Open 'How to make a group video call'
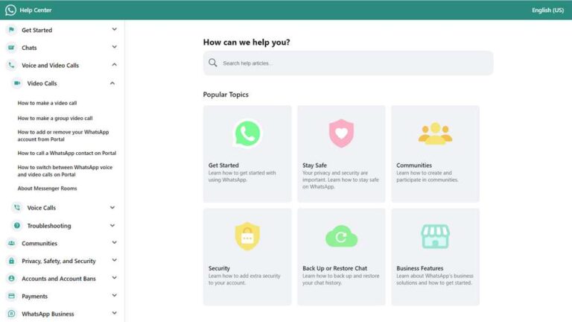The image size is (572, 322). click(x=55, y=118)
